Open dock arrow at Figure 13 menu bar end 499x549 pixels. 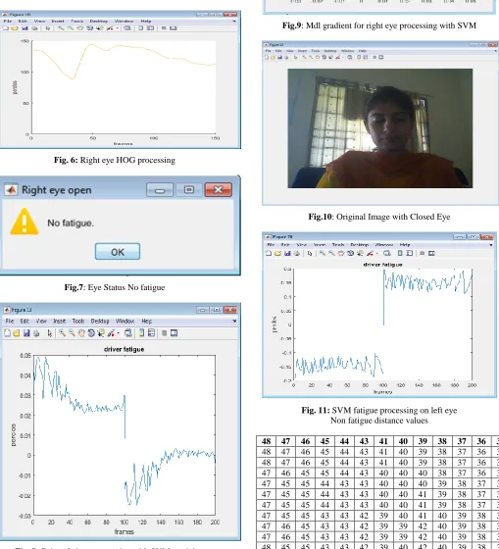[x=234, y=322]
